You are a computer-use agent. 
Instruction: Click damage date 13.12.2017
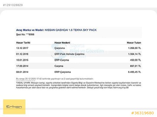(x=22, y=48)
